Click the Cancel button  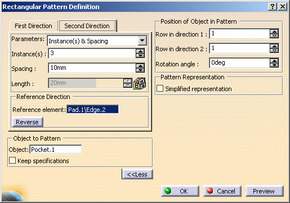pos(222,191)
